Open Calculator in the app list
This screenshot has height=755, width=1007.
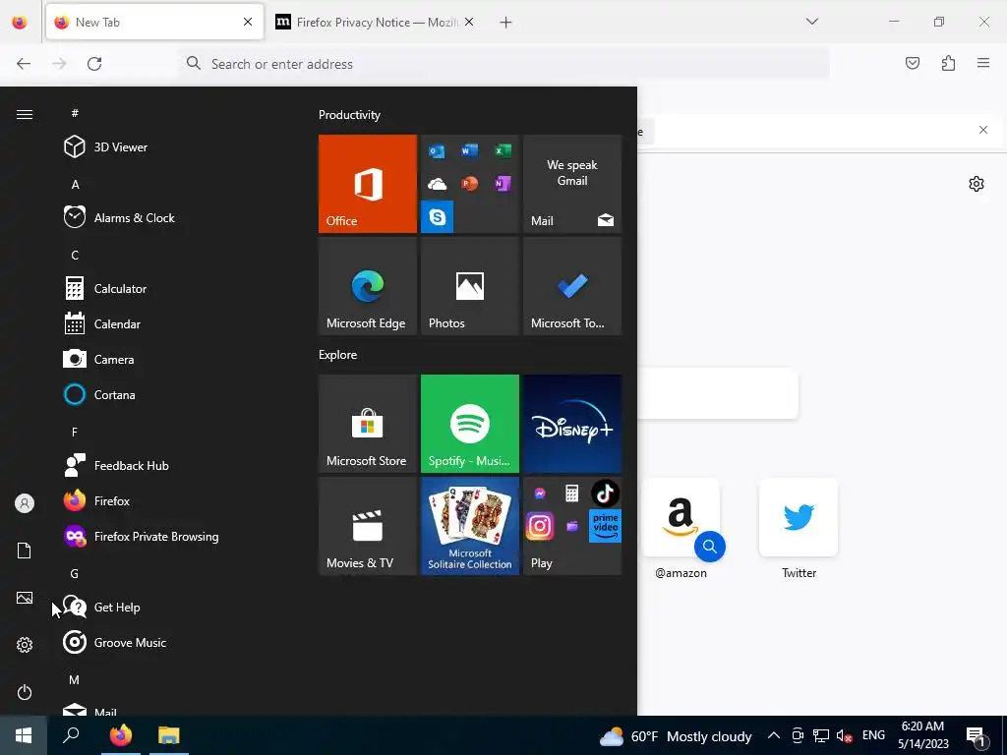click(173, 288)
